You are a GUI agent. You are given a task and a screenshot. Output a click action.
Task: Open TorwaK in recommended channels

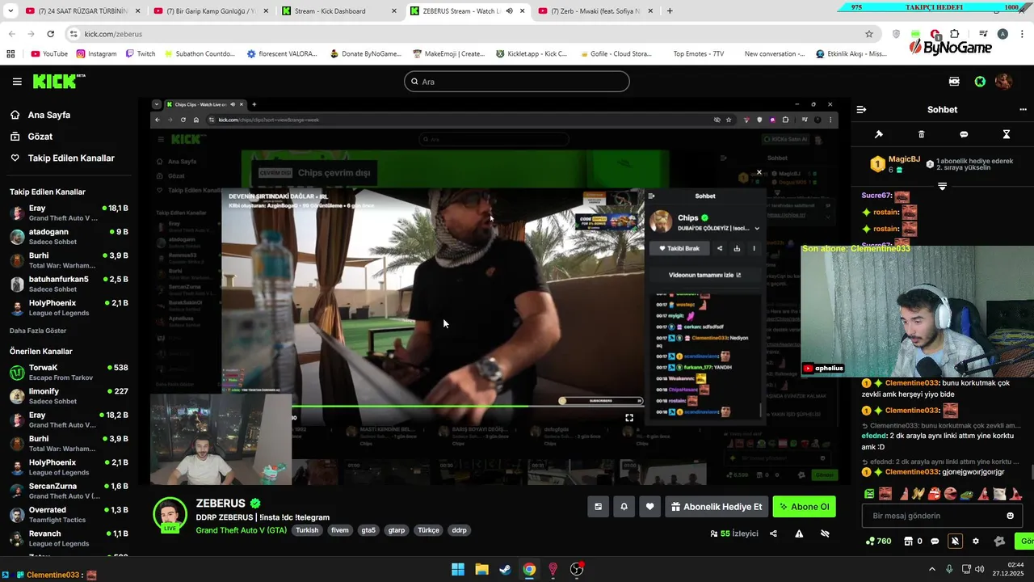tap(69, 373)
